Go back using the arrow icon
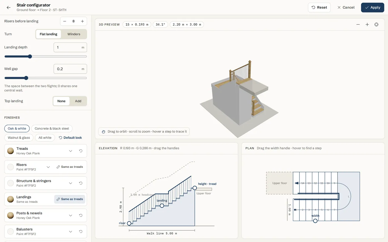This screenshot has height=242, width=388. (x=9, y=7)
